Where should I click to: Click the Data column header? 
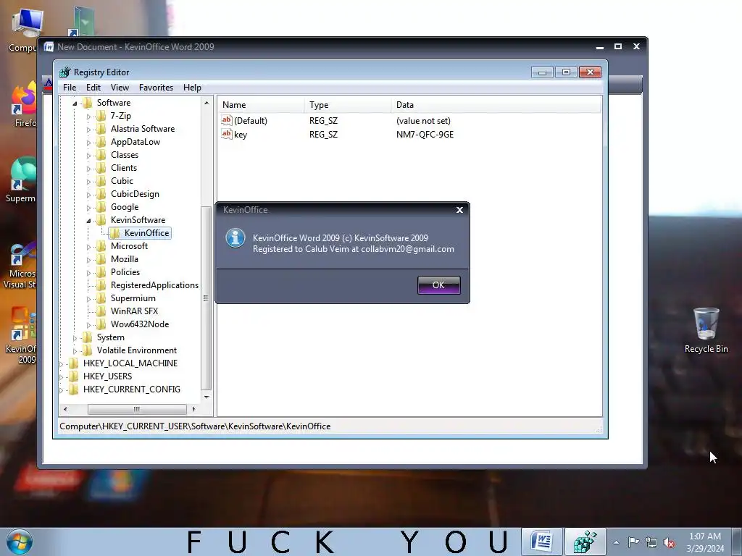[x=496, y=105]
